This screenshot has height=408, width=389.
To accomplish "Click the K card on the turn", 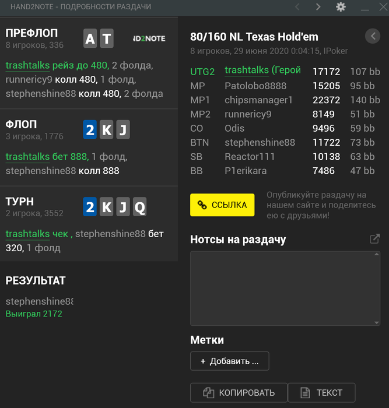I will point(107,206).
